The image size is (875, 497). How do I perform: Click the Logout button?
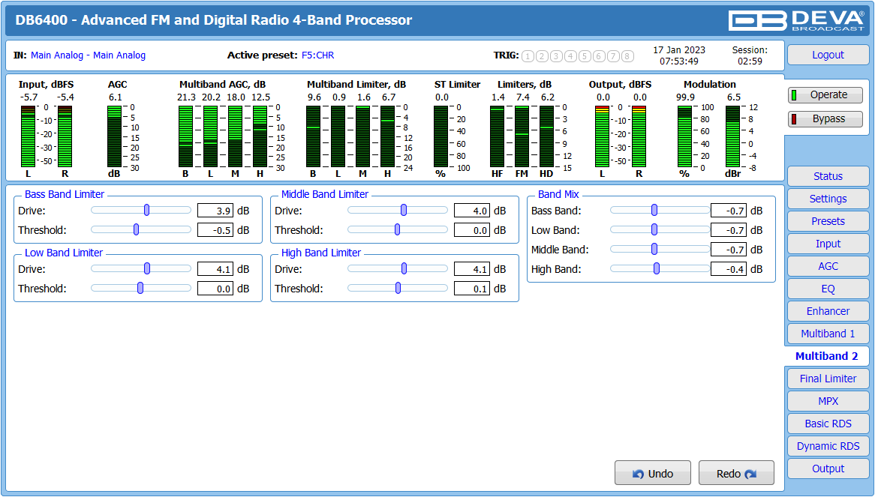tap(828, 55)
